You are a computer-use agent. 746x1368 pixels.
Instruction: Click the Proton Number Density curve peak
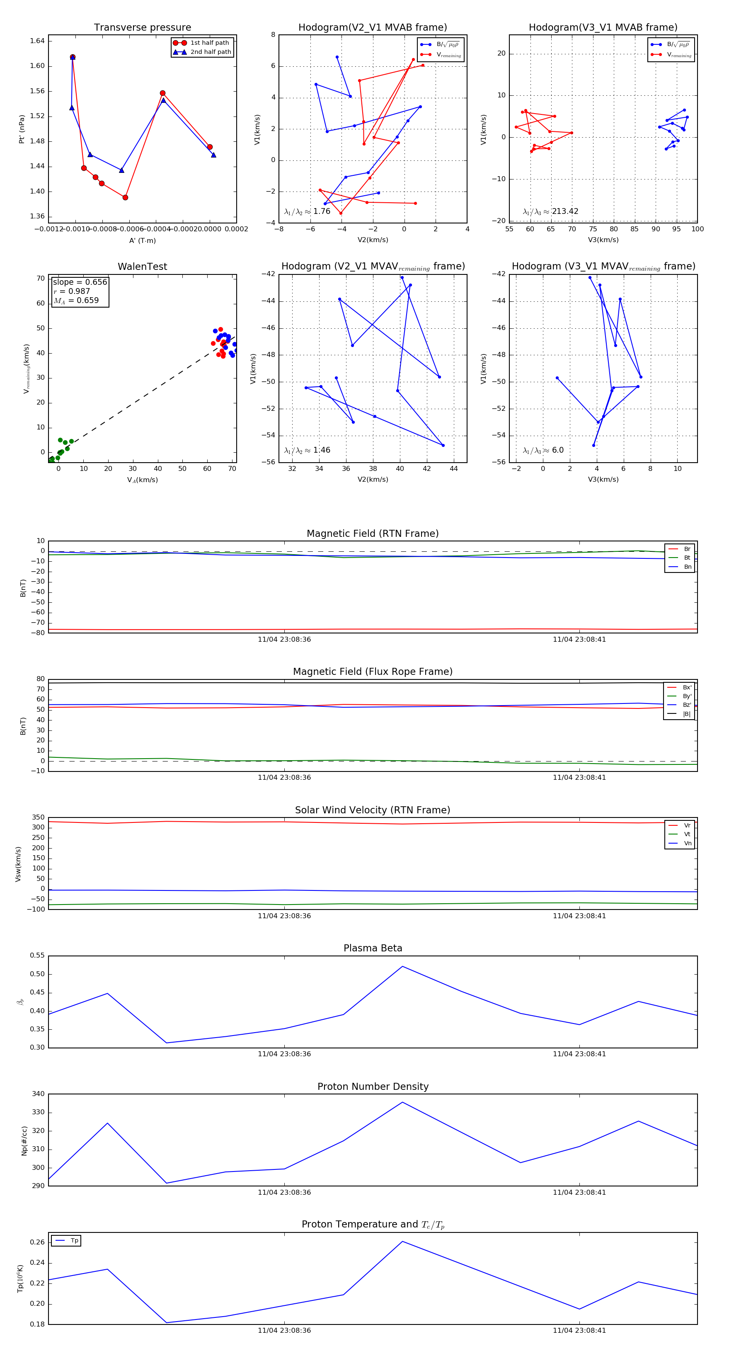pos(402,1102)
